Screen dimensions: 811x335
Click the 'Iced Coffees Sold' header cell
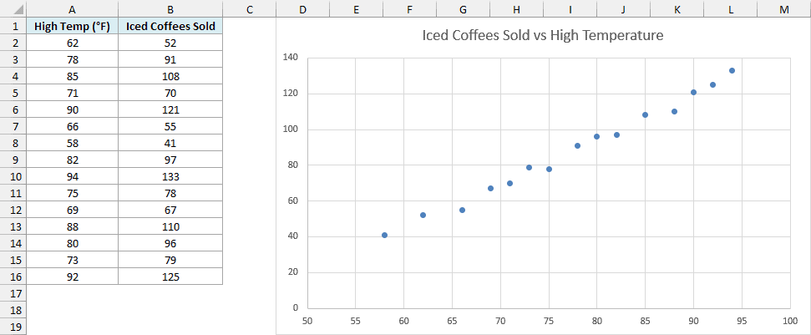tap(170, 27)
